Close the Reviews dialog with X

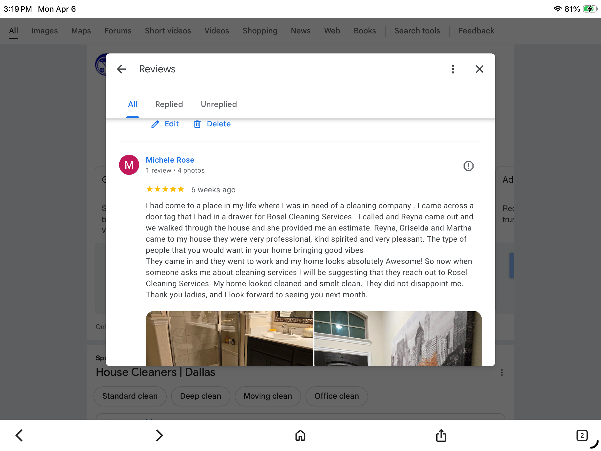pos(479,69)
